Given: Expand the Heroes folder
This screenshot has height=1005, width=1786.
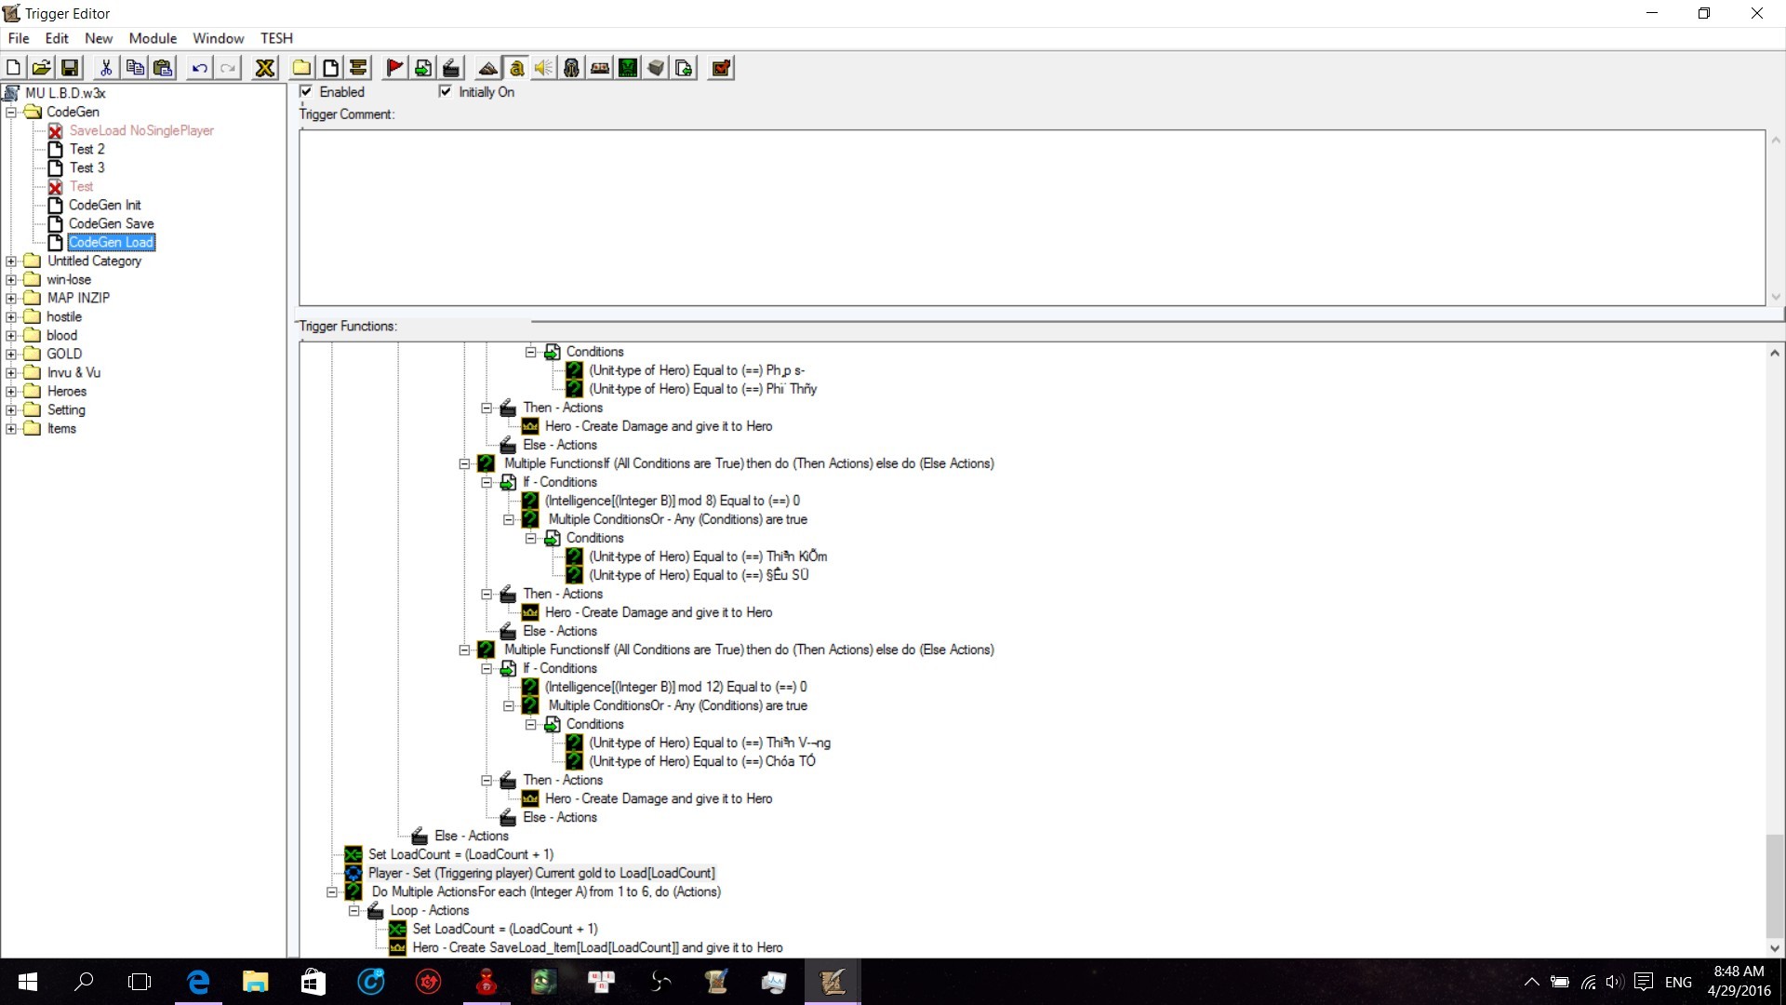Looking at the screenshot, I should point(11,391).
